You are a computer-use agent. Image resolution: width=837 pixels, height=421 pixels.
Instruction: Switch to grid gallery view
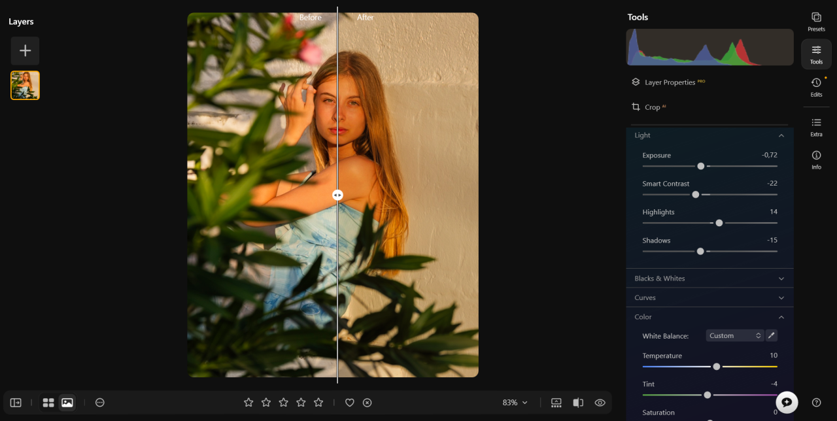point(48,403)
